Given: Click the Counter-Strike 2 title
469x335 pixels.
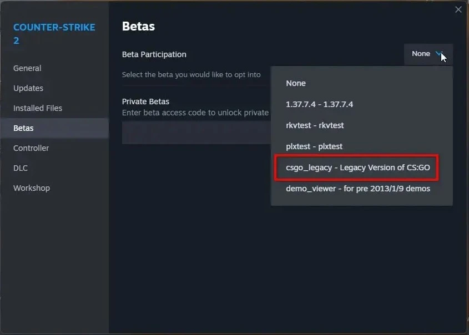Looking at the screenshot, I should tap(54, 34).
